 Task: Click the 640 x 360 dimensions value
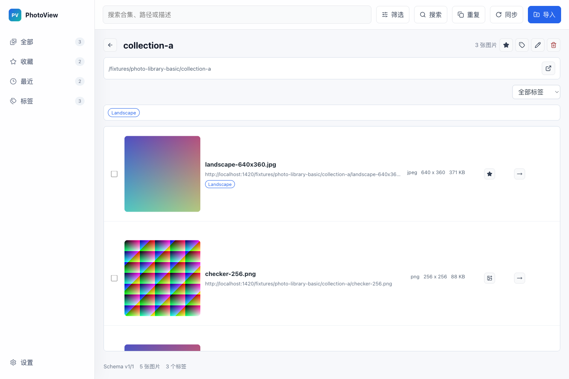click(x=433, y=173)
